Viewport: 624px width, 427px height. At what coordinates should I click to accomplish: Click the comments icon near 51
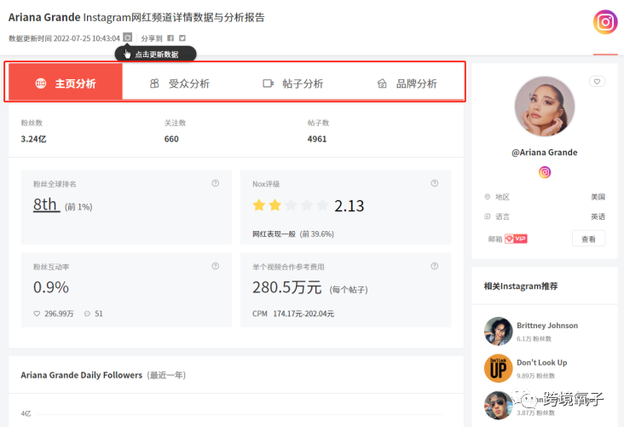click(88, 314)
